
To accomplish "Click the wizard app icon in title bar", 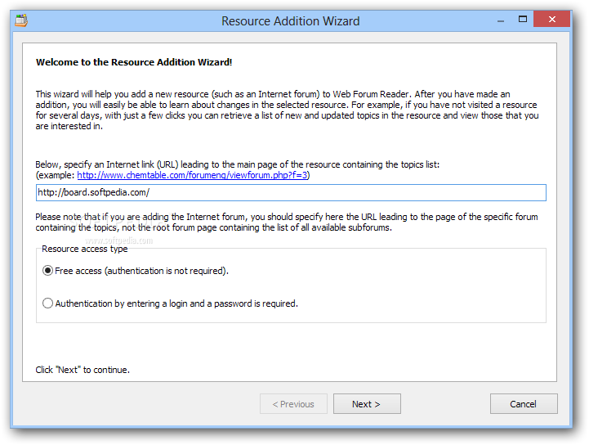I will pos(21,20).
